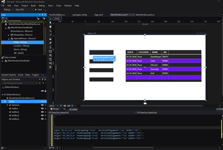Expand the MasterData node

pos(9,35)
